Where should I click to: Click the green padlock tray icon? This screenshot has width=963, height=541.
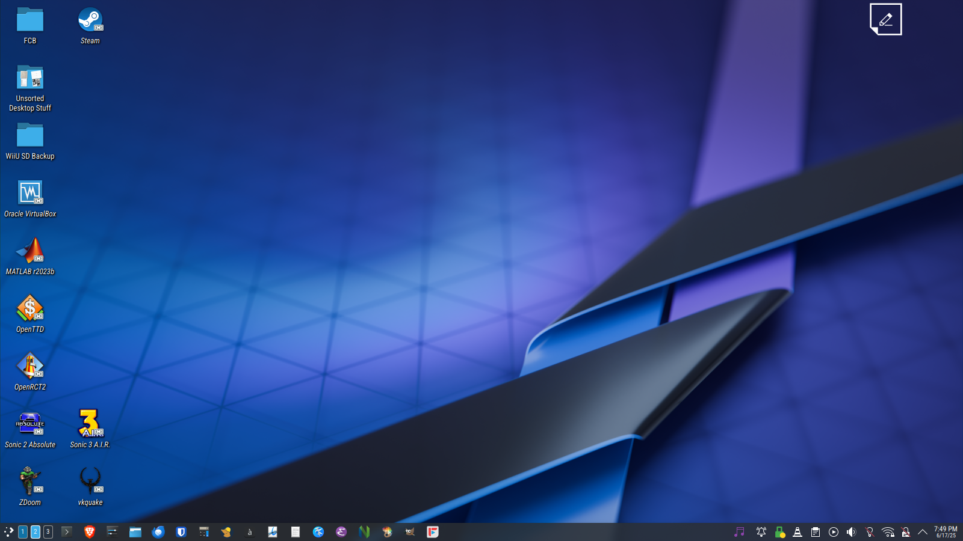pyautogui.click(x=779, y=531)
